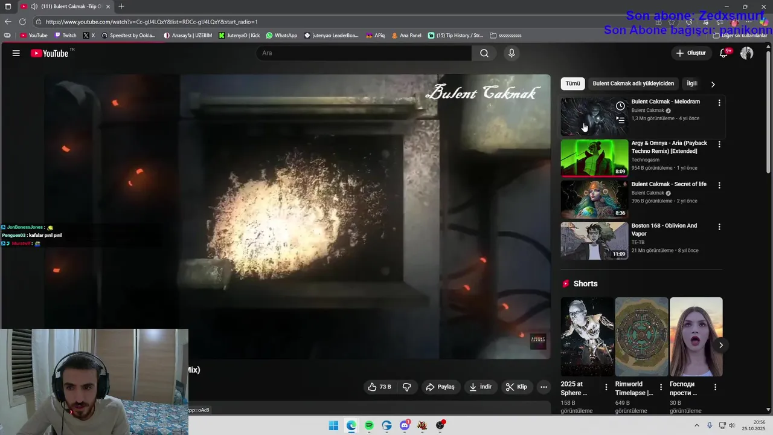
Task: Click the Oluştur create button
Action: (x=690, y=53)
